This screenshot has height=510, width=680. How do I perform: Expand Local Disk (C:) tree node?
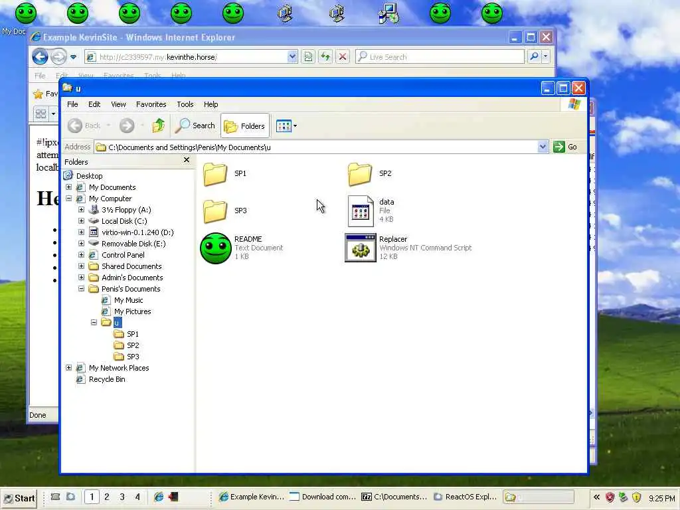click(81, 220)
